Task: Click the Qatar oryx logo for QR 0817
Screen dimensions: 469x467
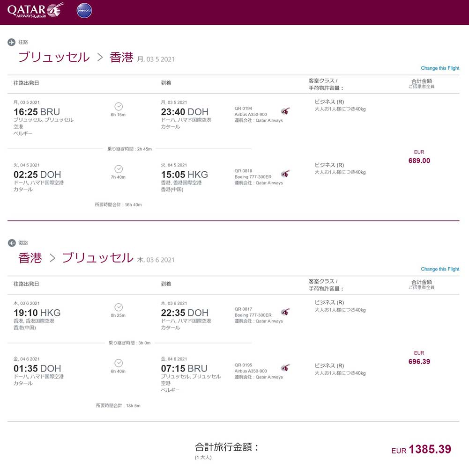Action: pyautogui.click(x=285, y=312)
